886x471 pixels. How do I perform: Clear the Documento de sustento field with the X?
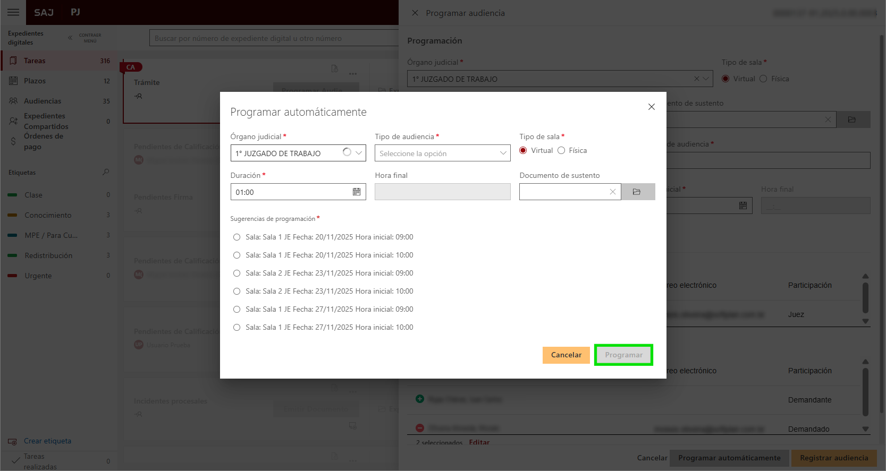click(612, 192)
